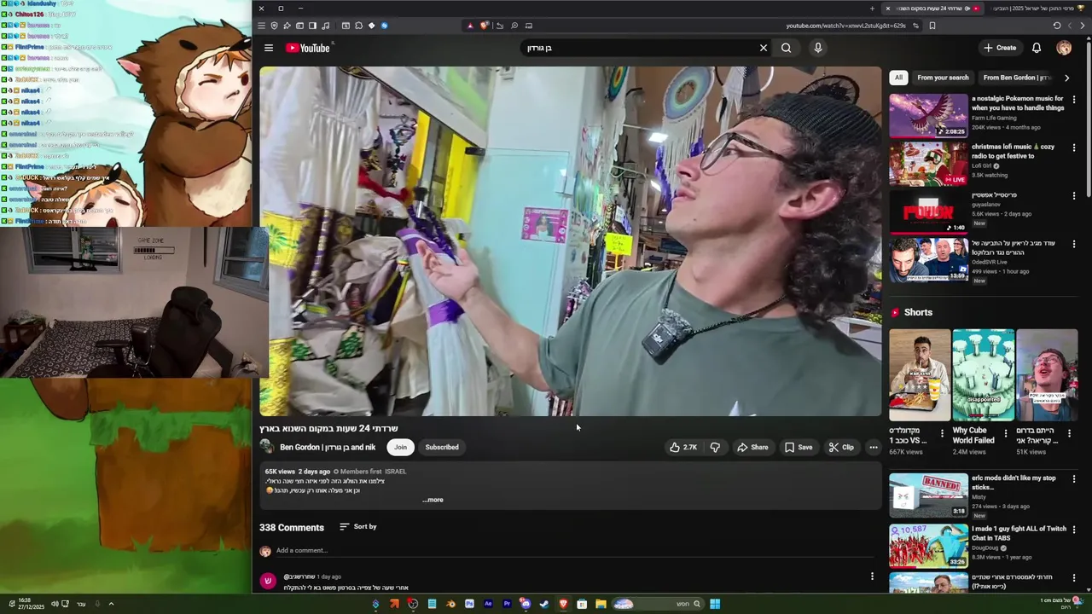
Task: Start voice search with the microphone
Action: pyautogui.click(x=818, y=48)
